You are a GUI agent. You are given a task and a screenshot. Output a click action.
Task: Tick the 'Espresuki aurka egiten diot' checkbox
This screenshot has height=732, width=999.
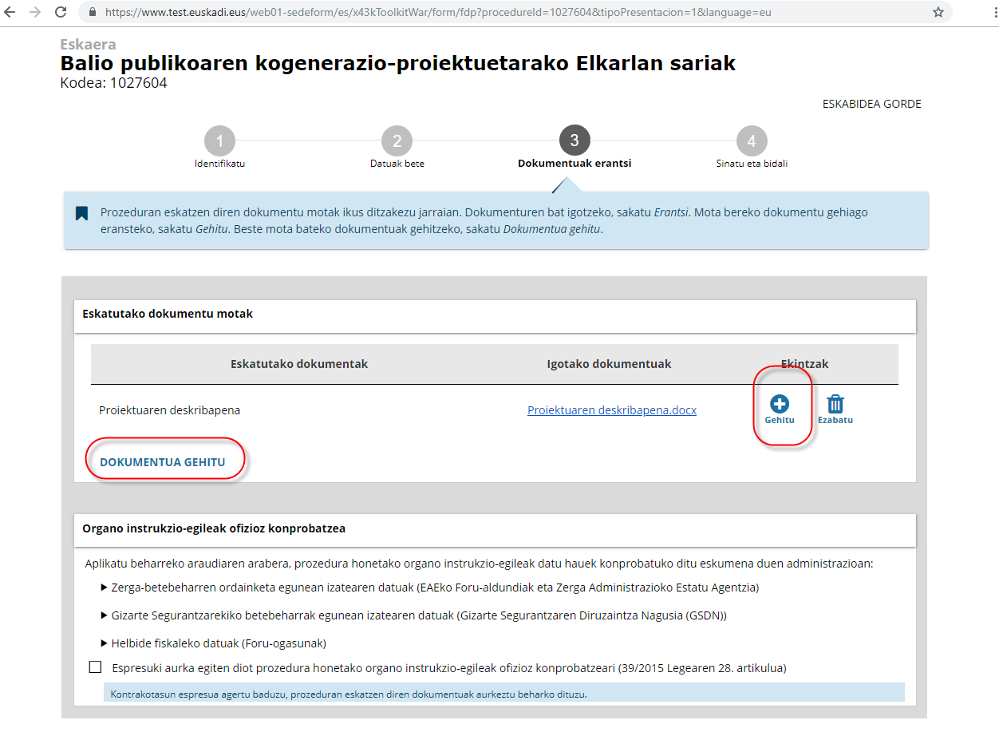96,667
